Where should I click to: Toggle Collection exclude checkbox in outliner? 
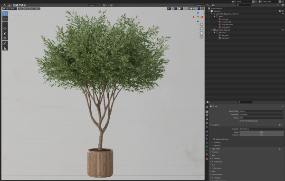[280, 11]
